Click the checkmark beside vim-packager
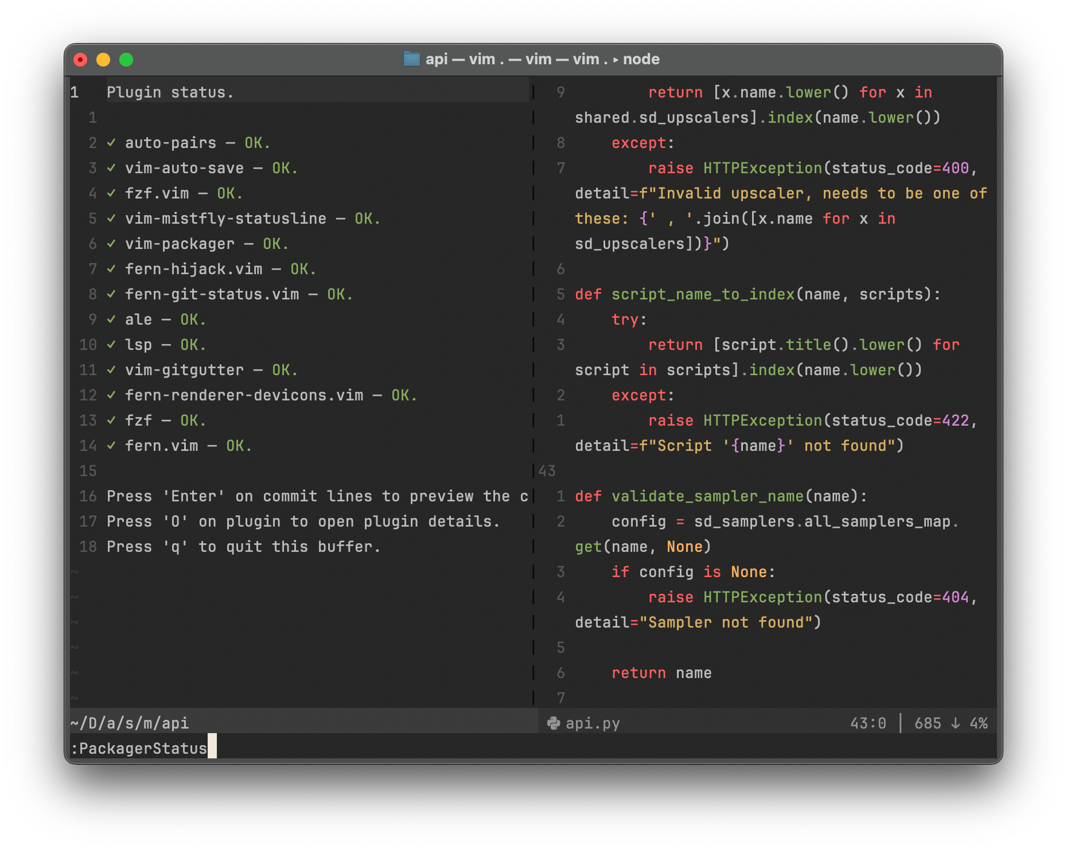This screenshot has height=849, width=1067. coord(111,244)
